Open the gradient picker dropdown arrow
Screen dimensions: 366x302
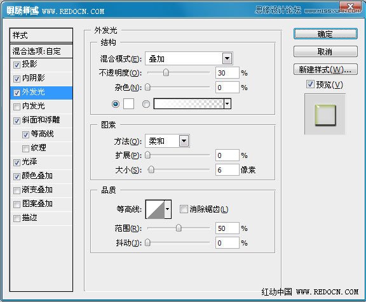(227, 103)
